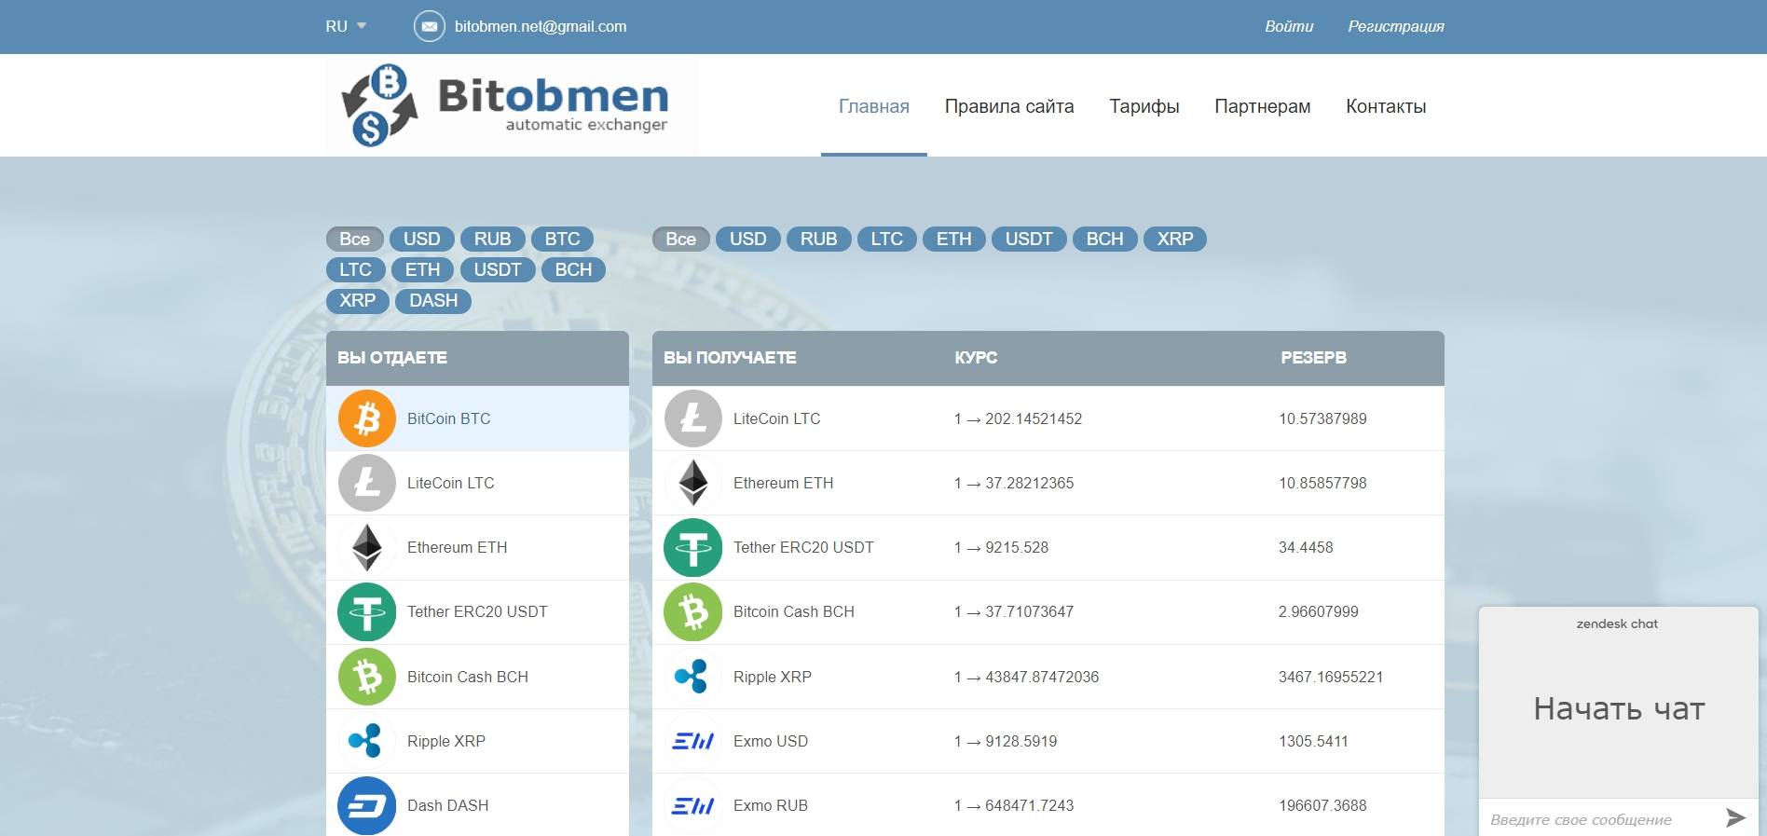
Task: Click Начать чат in chat widget
Action: (1619, 709)
